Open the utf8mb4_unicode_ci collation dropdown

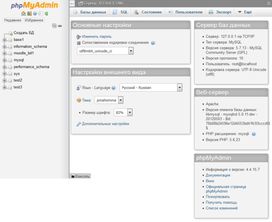[105, 51]
